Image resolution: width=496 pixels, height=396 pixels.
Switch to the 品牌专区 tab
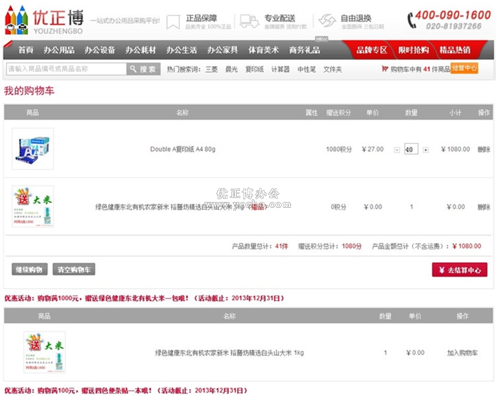tap(372, 50)
